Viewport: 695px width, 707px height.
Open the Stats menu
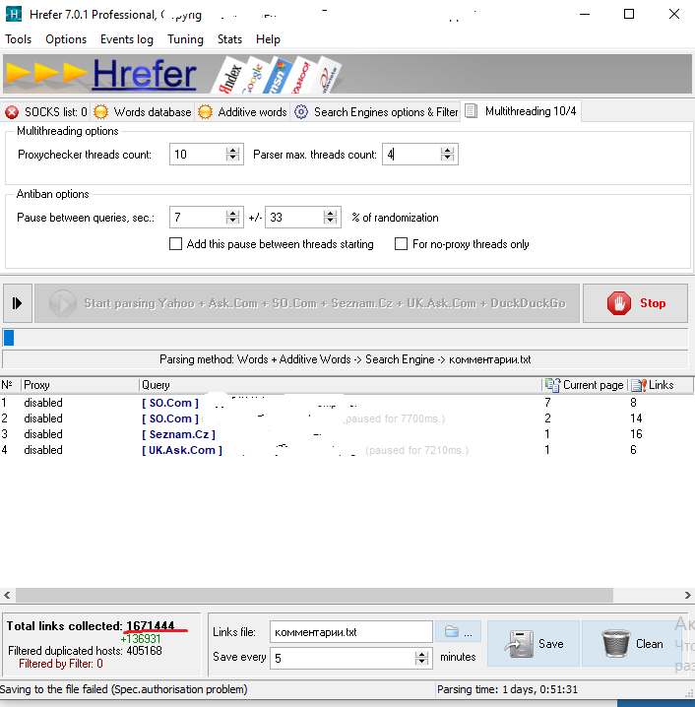point(229,39)
